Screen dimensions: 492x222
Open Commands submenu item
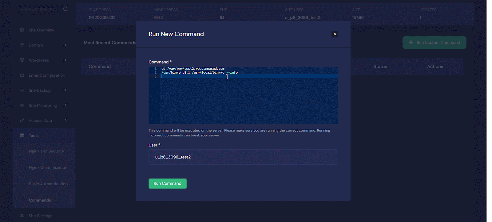pyautogui.click(x=40, y=200)
